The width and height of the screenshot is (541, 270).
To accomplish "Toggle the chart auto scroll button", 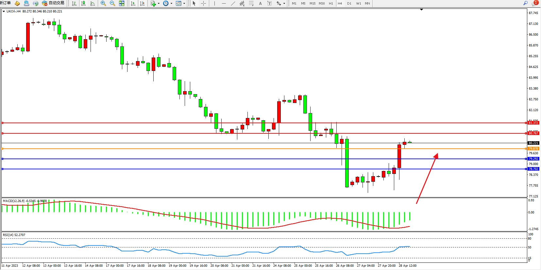I will [133, 3].
